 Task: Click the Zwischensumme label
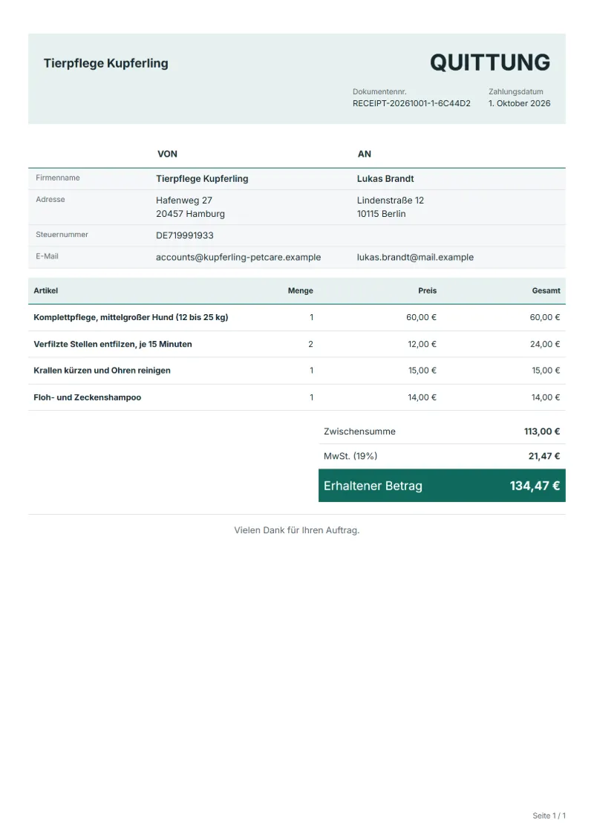pos(359,432)
